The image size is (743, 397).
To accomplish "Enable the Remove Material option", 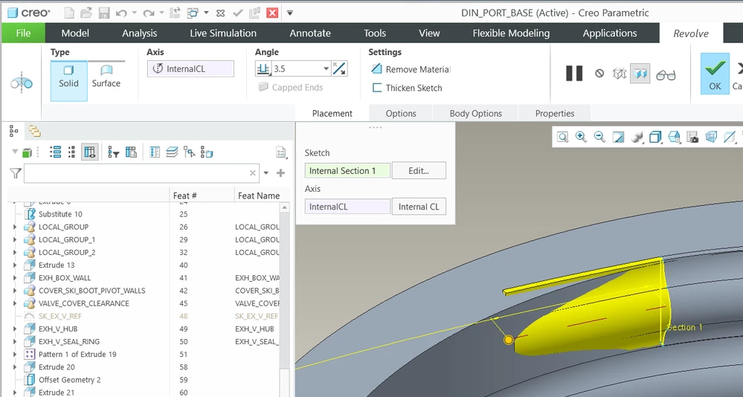I will [411, 69].
